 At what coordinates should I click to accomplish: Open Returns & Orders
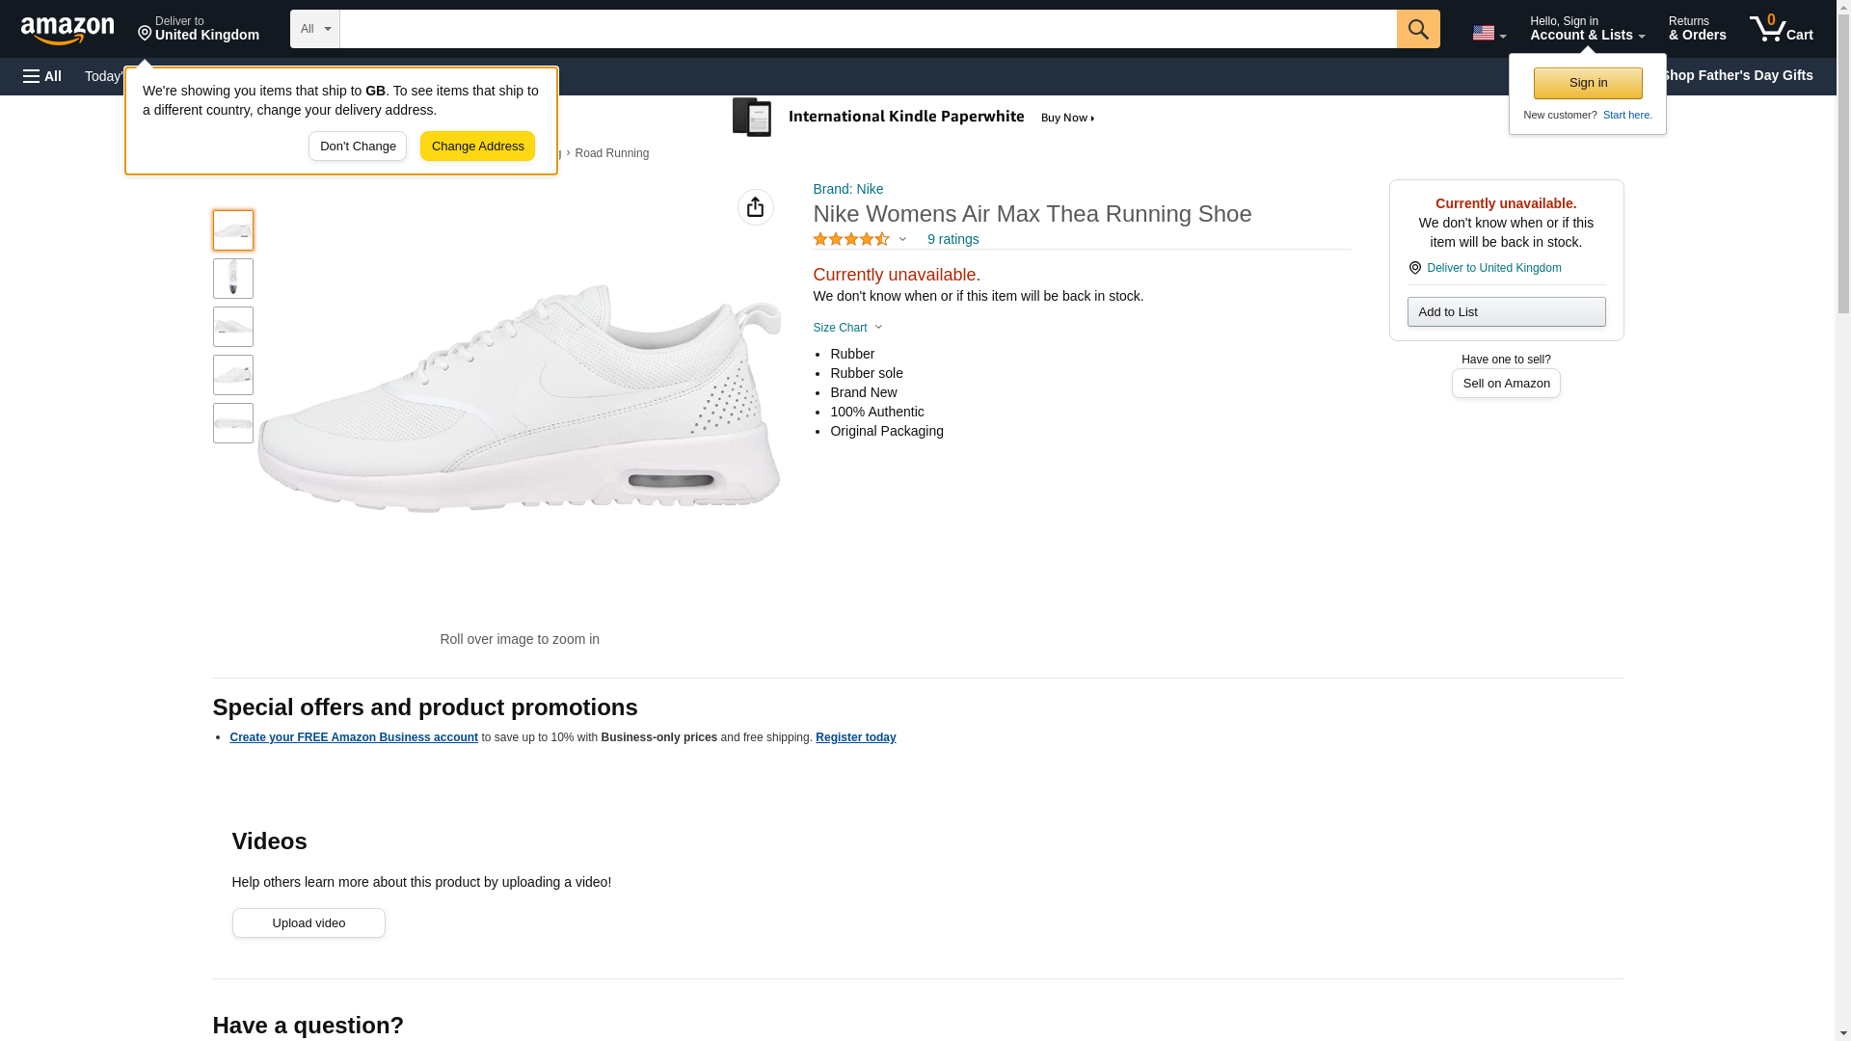(1697, 29)
